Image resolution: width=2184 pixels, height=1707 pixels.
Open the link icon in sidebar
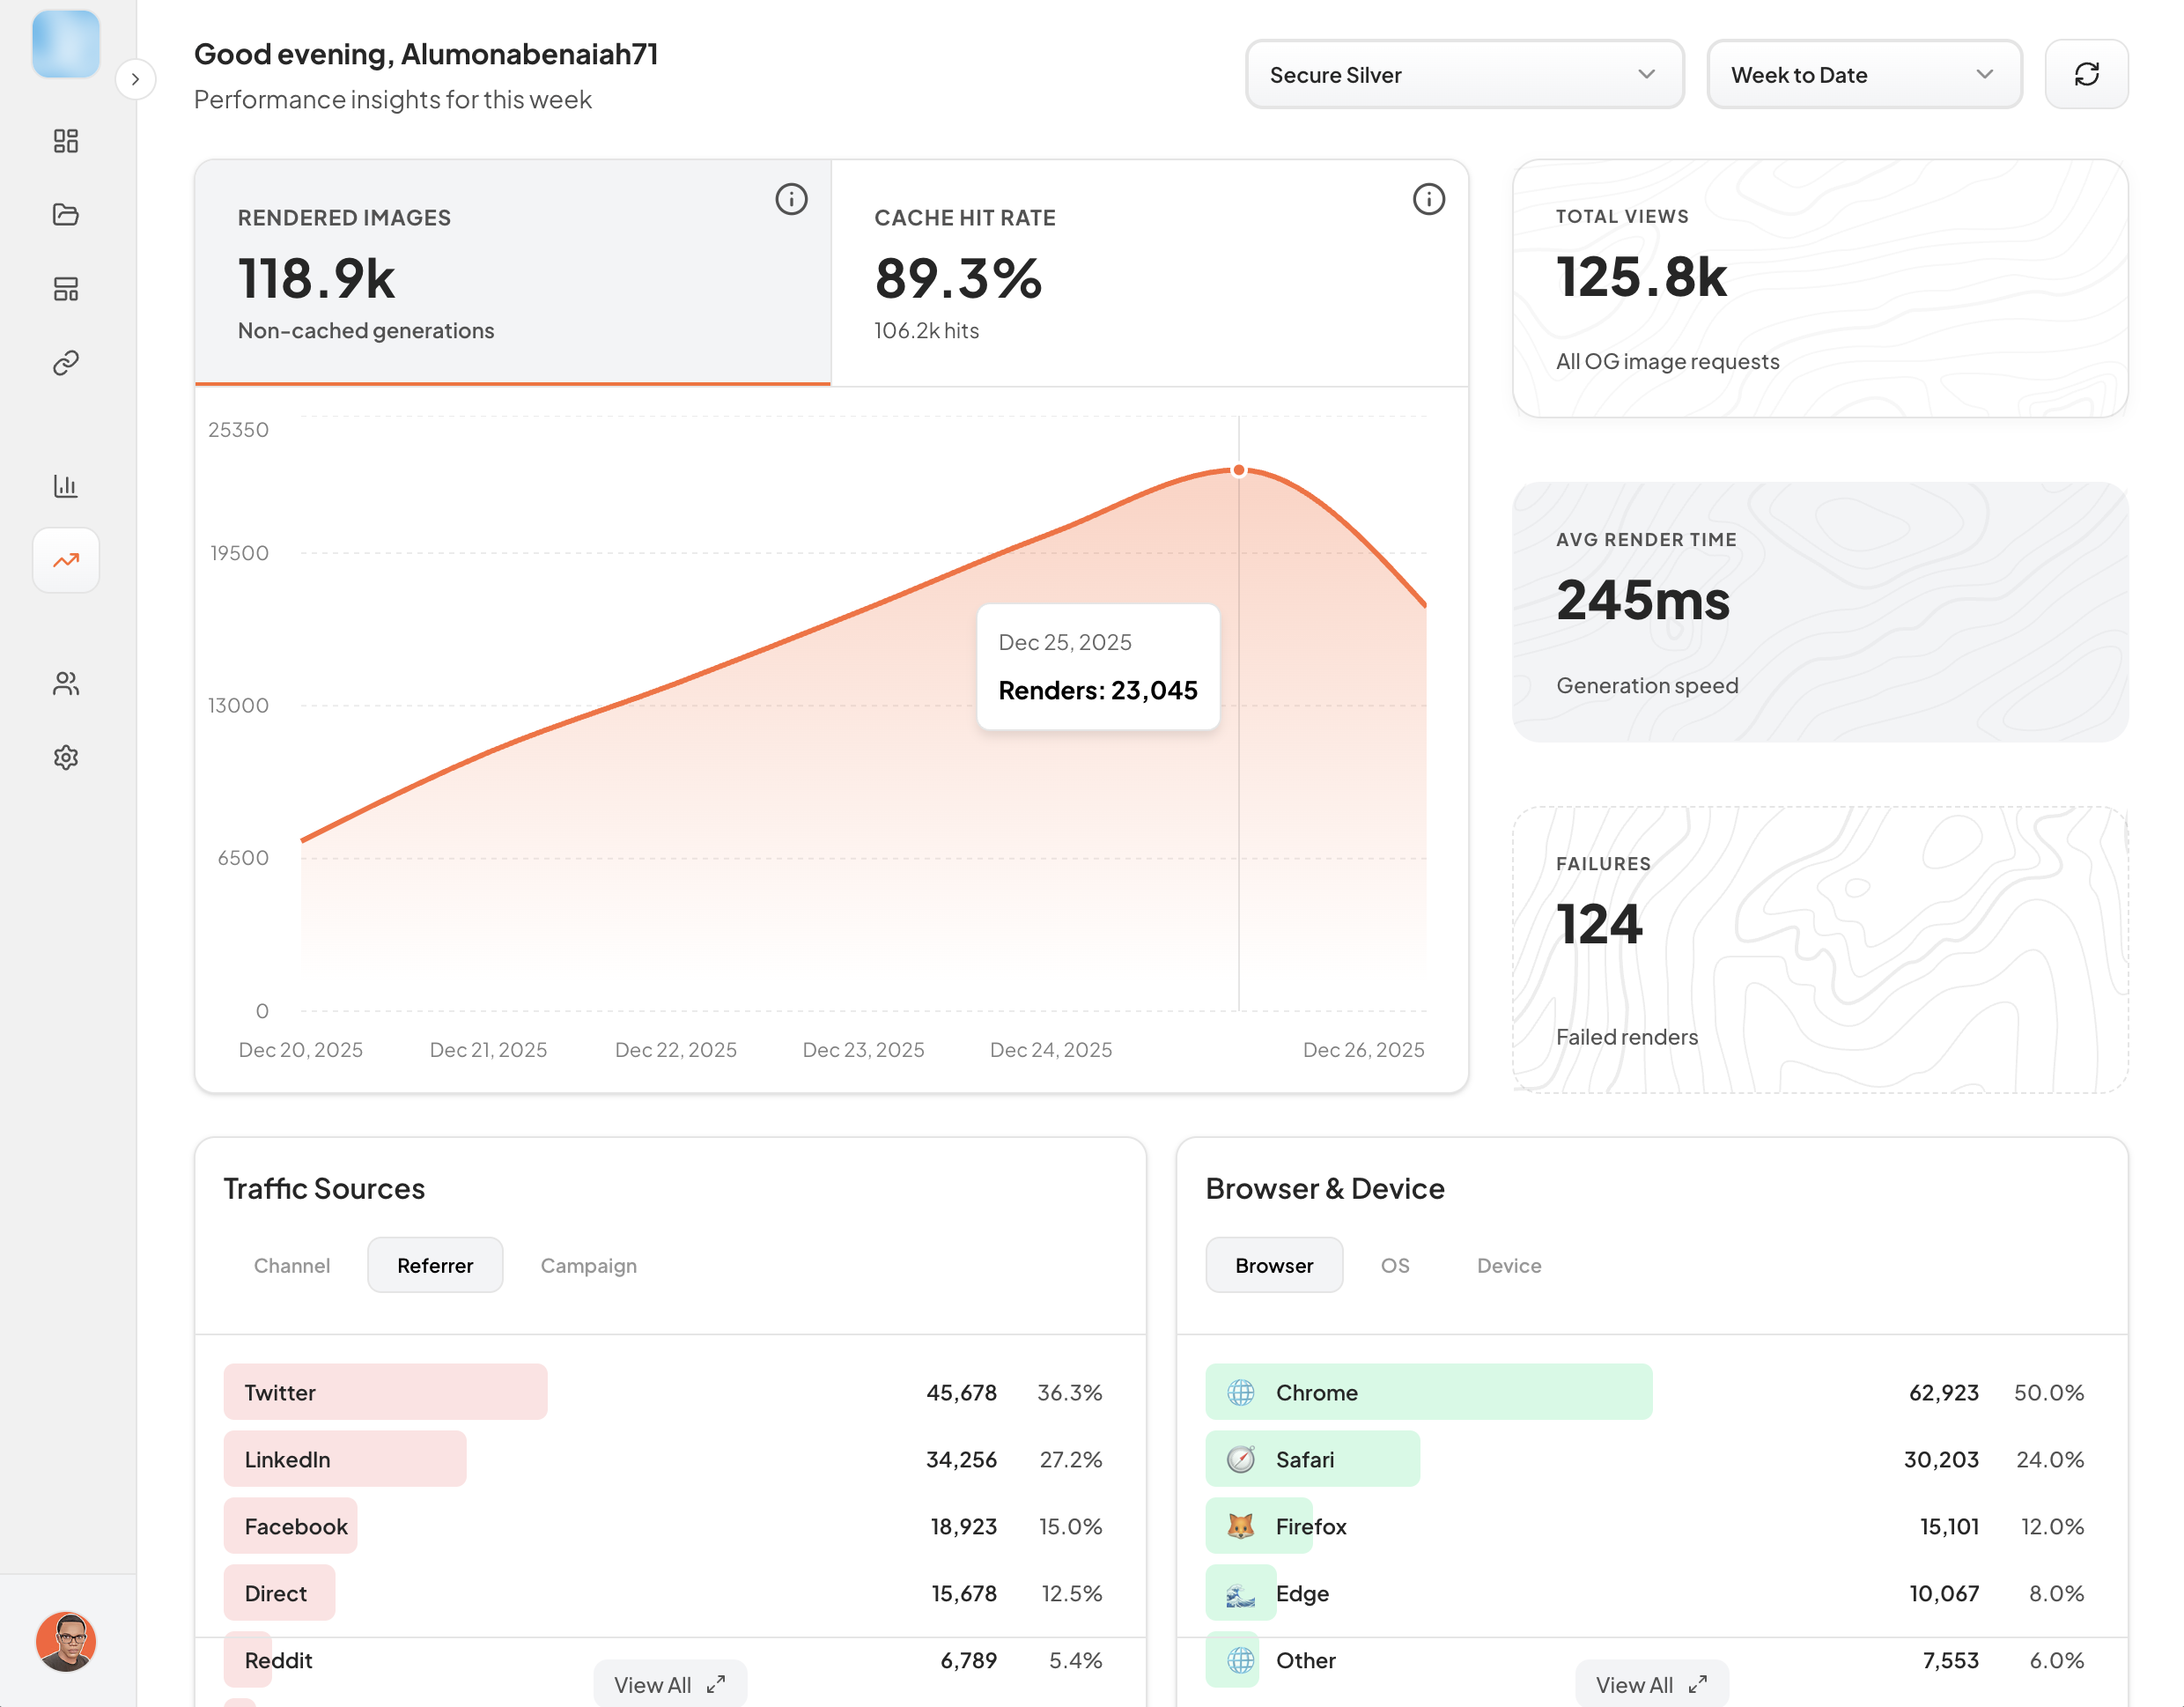click(66, 363)
